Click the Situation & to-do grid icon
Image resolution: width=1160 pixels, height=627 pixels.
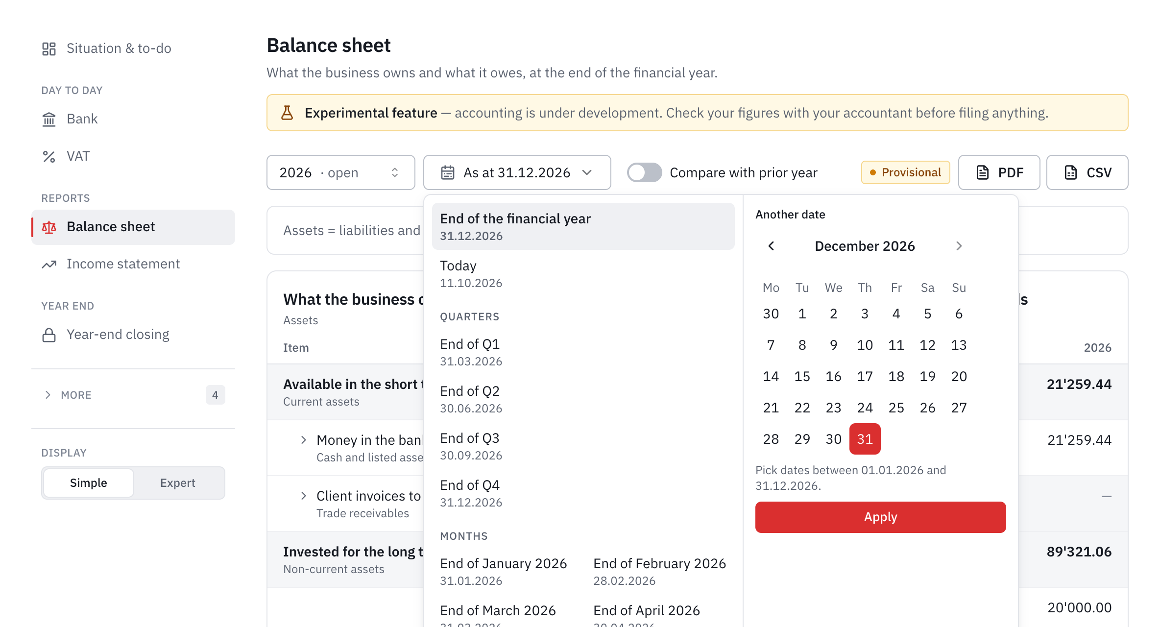(49, 48)
